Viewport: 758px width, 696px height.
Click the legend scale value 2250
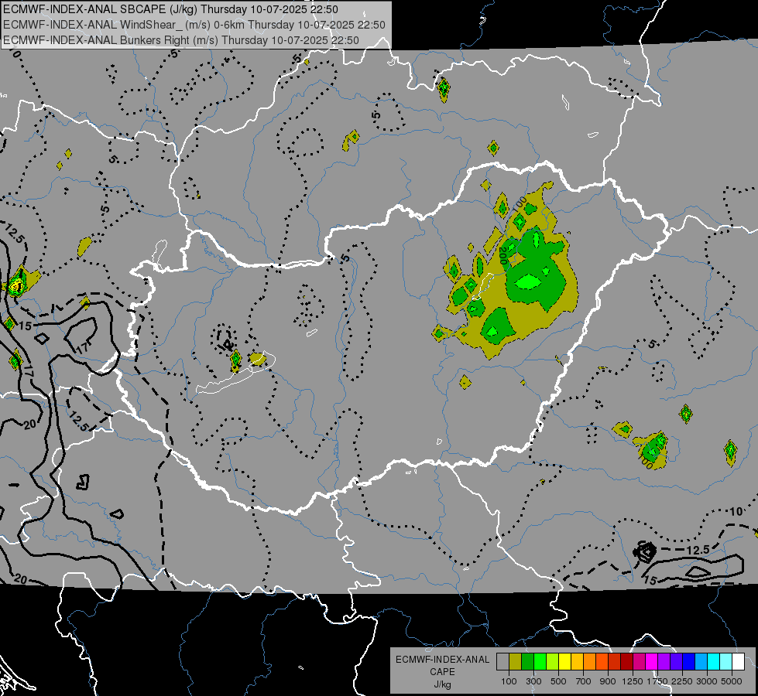tap(682, 681)
